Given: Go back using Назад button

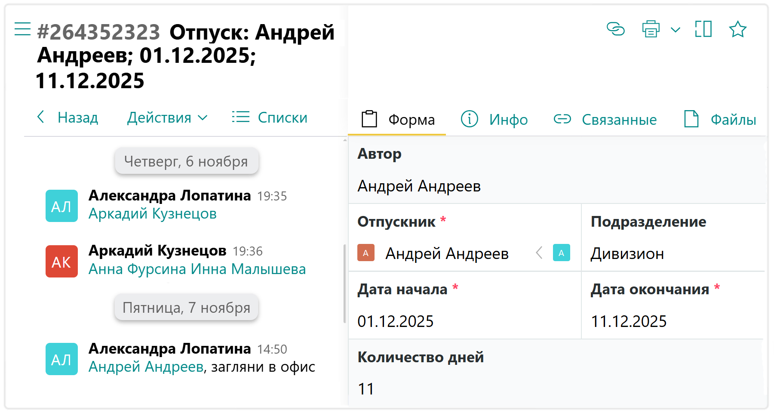Looking at the screenshot, I should [68, 117].
